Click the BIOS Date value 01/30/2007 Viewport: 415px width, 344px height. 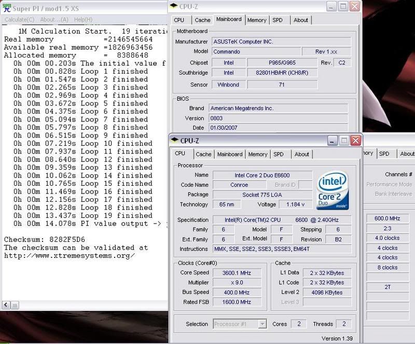278,128
